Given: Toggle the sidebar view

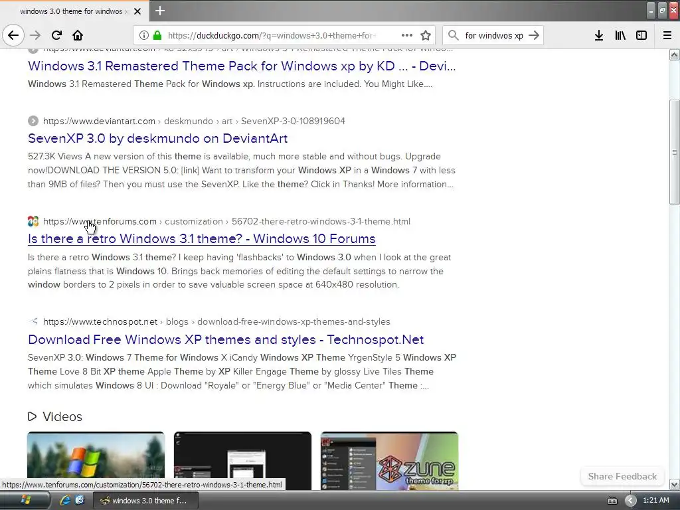Looking at the screenshot, I should tap(641, 35).
